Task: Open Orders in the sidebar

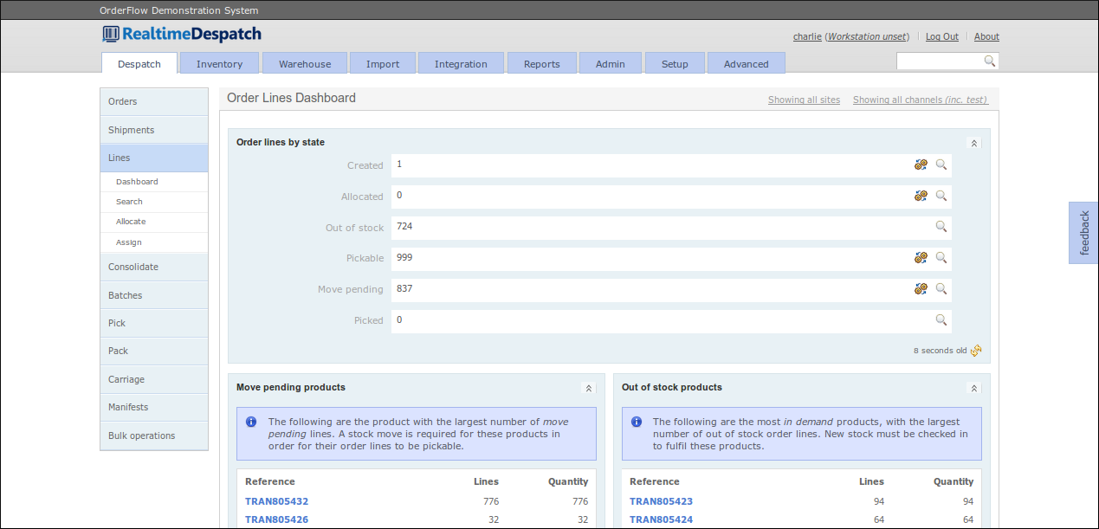Action: click(x=154, y=101)
